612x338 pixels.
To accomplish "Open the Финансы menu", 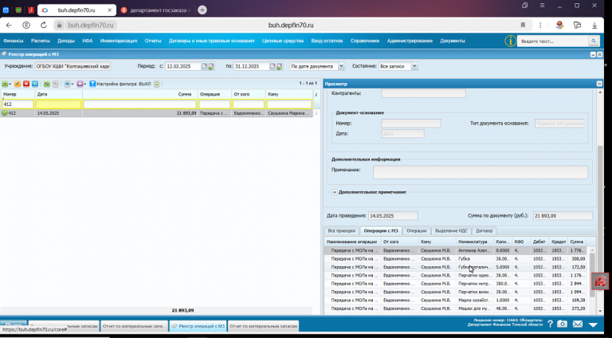I will (x=14, y=41).
